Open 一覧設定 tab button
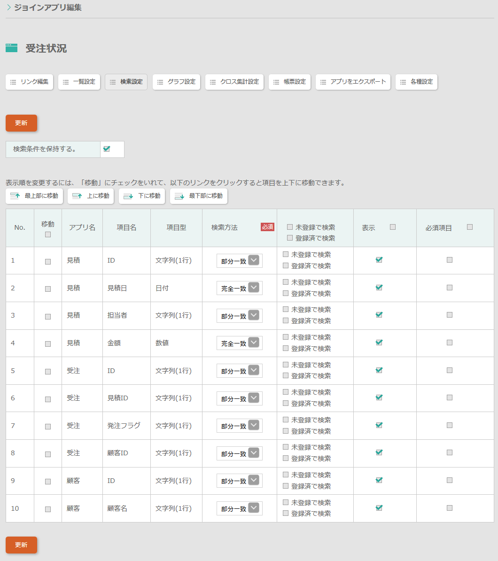The image size is (498, 561). [79, 82]
